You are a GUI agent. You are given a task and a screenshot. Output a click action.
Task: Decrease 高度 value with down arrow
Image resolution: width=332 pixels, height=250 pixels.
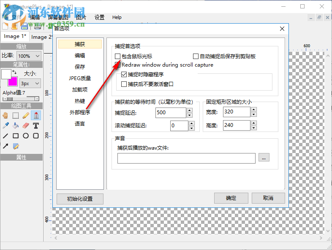tap(254, 128)
